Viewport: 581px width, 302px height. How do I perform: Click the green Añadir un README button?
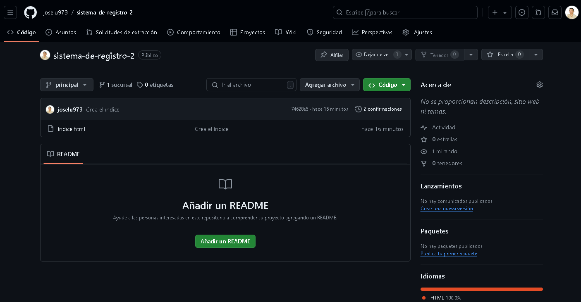pyautogui.click(x=225, y=241)
